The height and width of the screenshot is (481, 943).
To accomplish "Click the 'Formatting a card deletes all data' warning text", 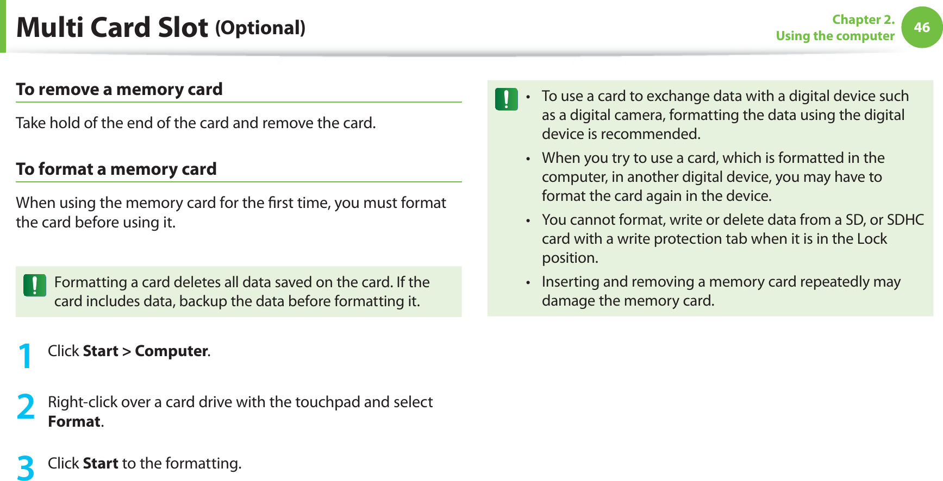I will click(x=242, y=292).
